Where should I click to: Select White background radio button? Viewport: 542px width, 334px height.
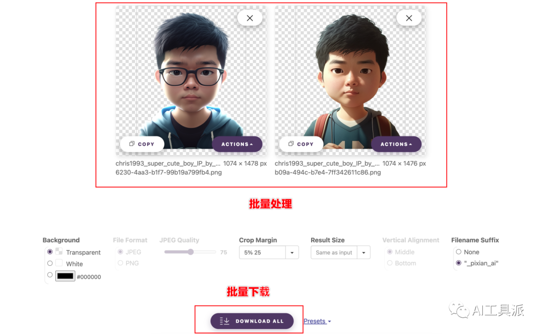click(x=50, y=263)
